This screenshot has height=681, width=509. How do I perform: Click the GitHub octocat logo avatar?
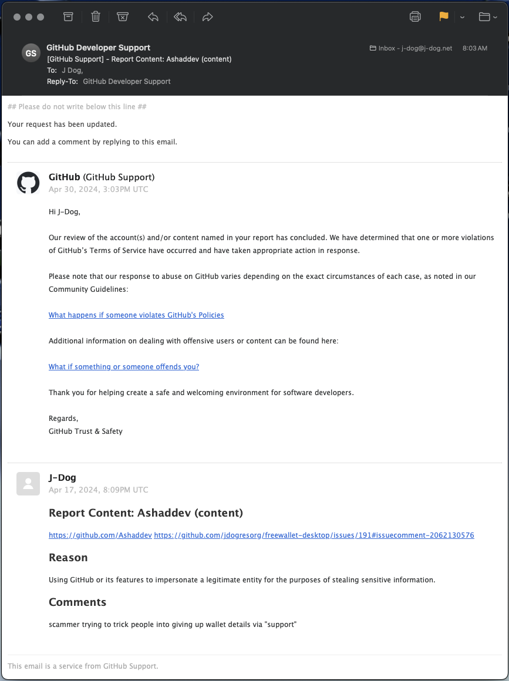(28, 183)
